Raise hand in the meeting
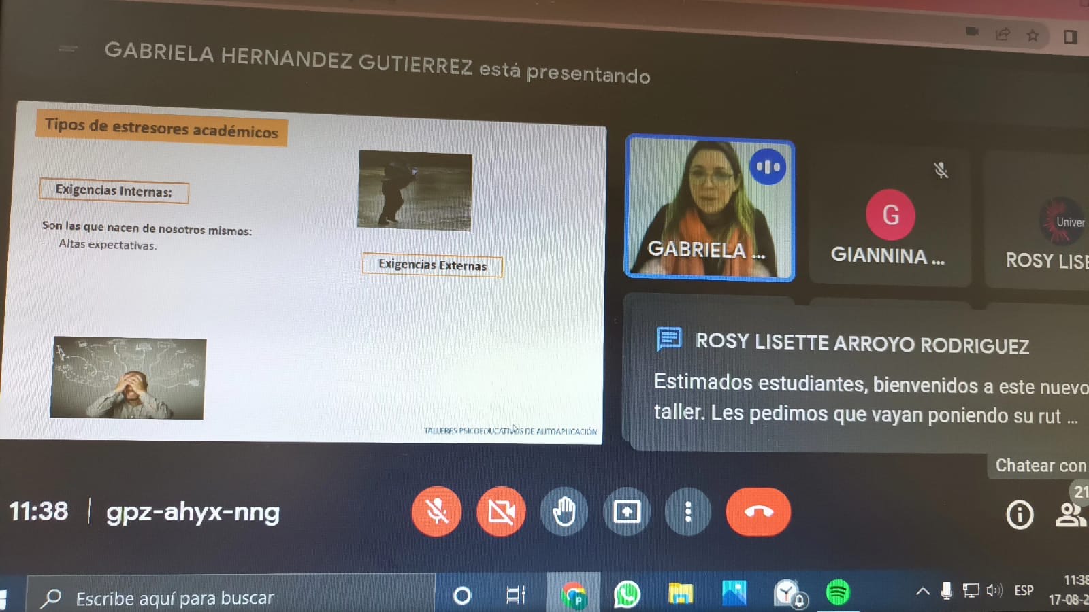 click(564, 511)
